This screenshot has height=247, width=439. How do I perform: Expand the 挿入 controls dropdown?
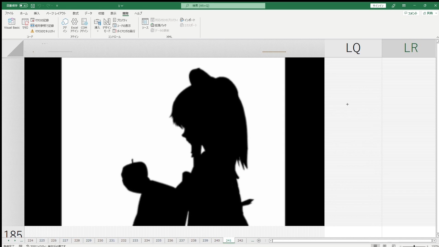pos(97,25)
